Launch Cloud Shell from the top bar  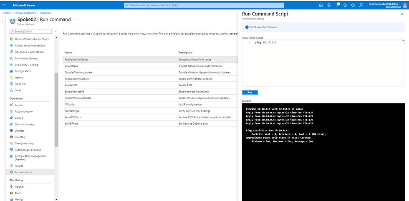(x=321, y=5)
